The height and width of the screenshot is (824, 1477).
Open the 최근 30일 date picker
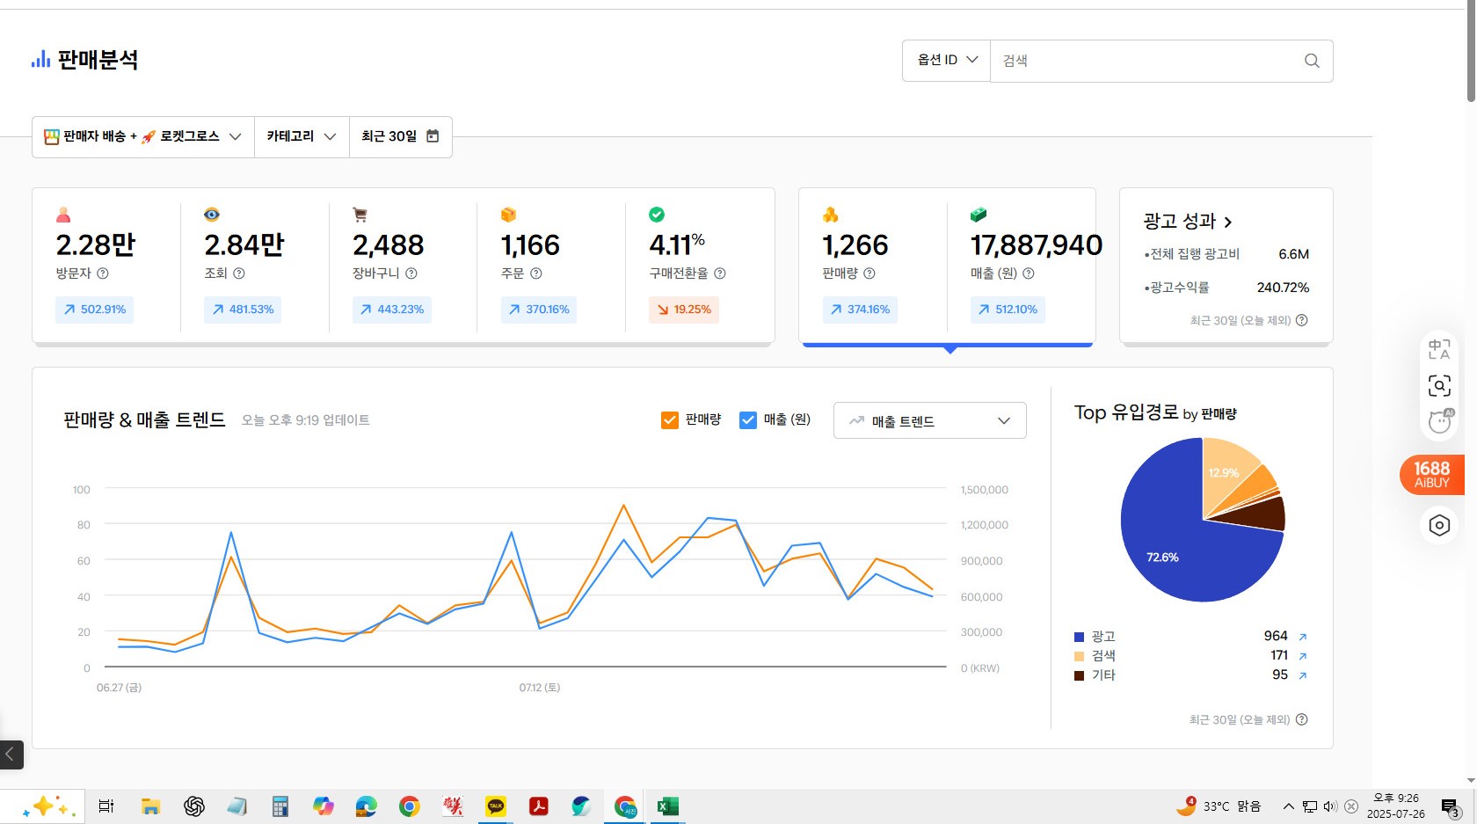(x=400, y=137)
